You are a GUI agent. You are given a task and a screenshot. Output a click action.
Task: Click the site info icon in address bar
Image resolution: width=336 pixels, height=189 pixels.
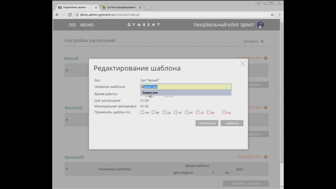[x=77, y=15]
